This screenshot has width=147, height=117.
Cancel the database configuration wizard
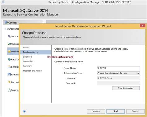[135, 111]
